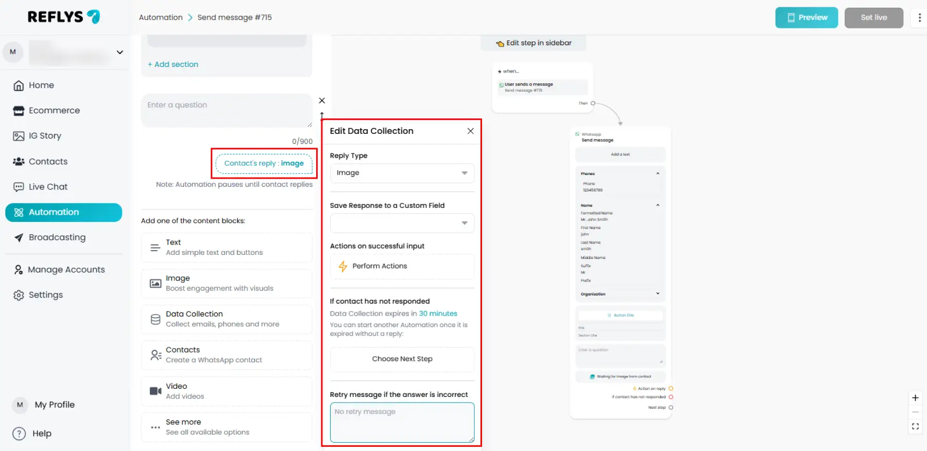
Task: Add a Data Collection content block
Action: pyautogui.click(x=226, y=319)
